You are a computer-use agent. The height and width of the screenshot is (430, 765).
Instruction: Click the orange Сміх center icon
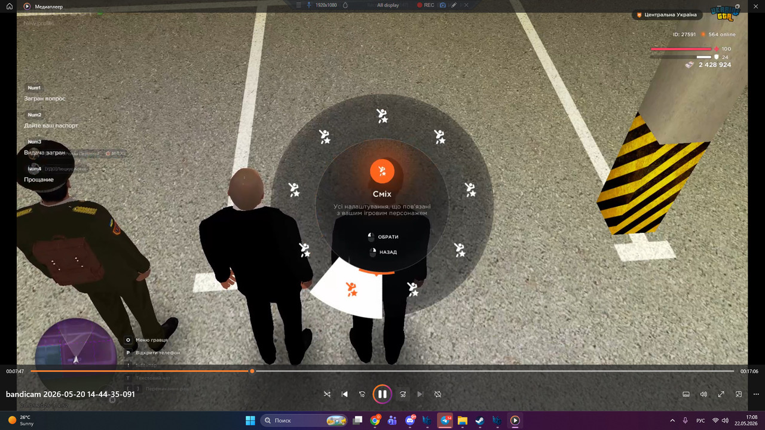point(382,171)
